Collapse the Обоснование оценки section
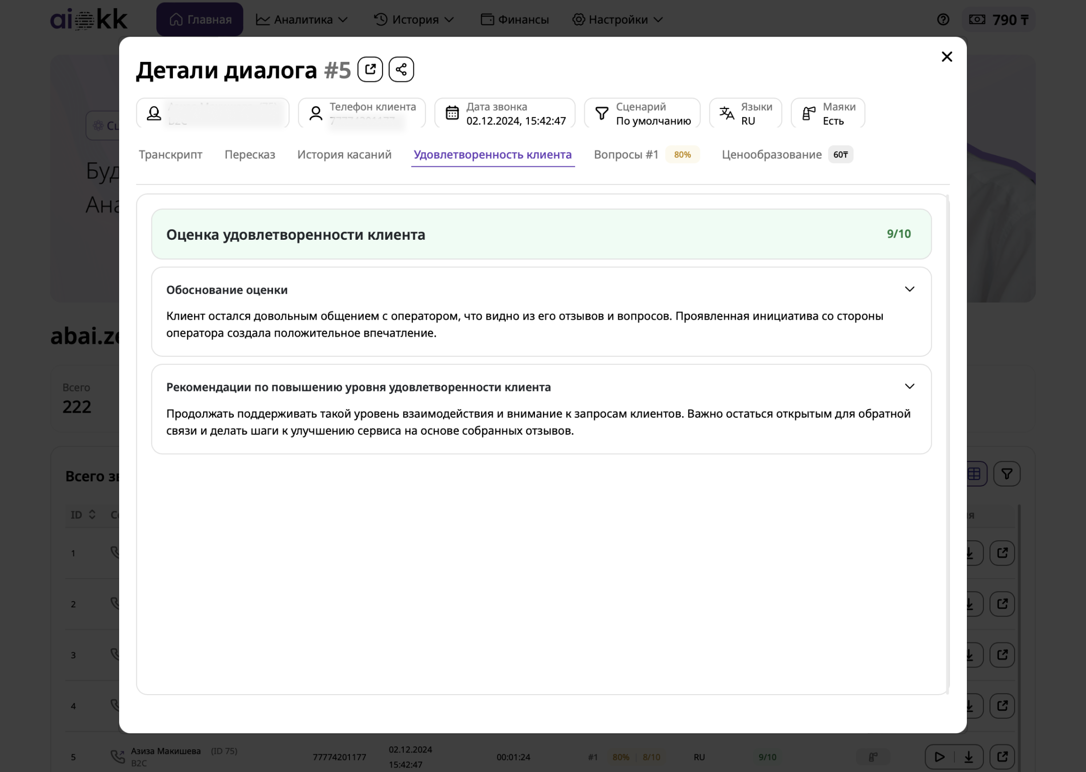 coord(909,289)
